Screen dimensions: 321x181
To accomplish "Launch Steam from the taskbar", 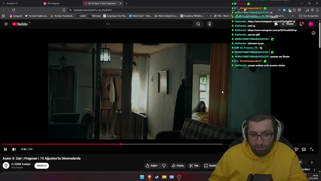I will click(x=157, y=177).
